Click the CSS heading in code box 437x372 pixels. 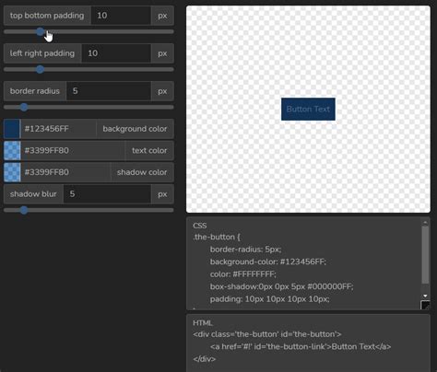[200, 226]
